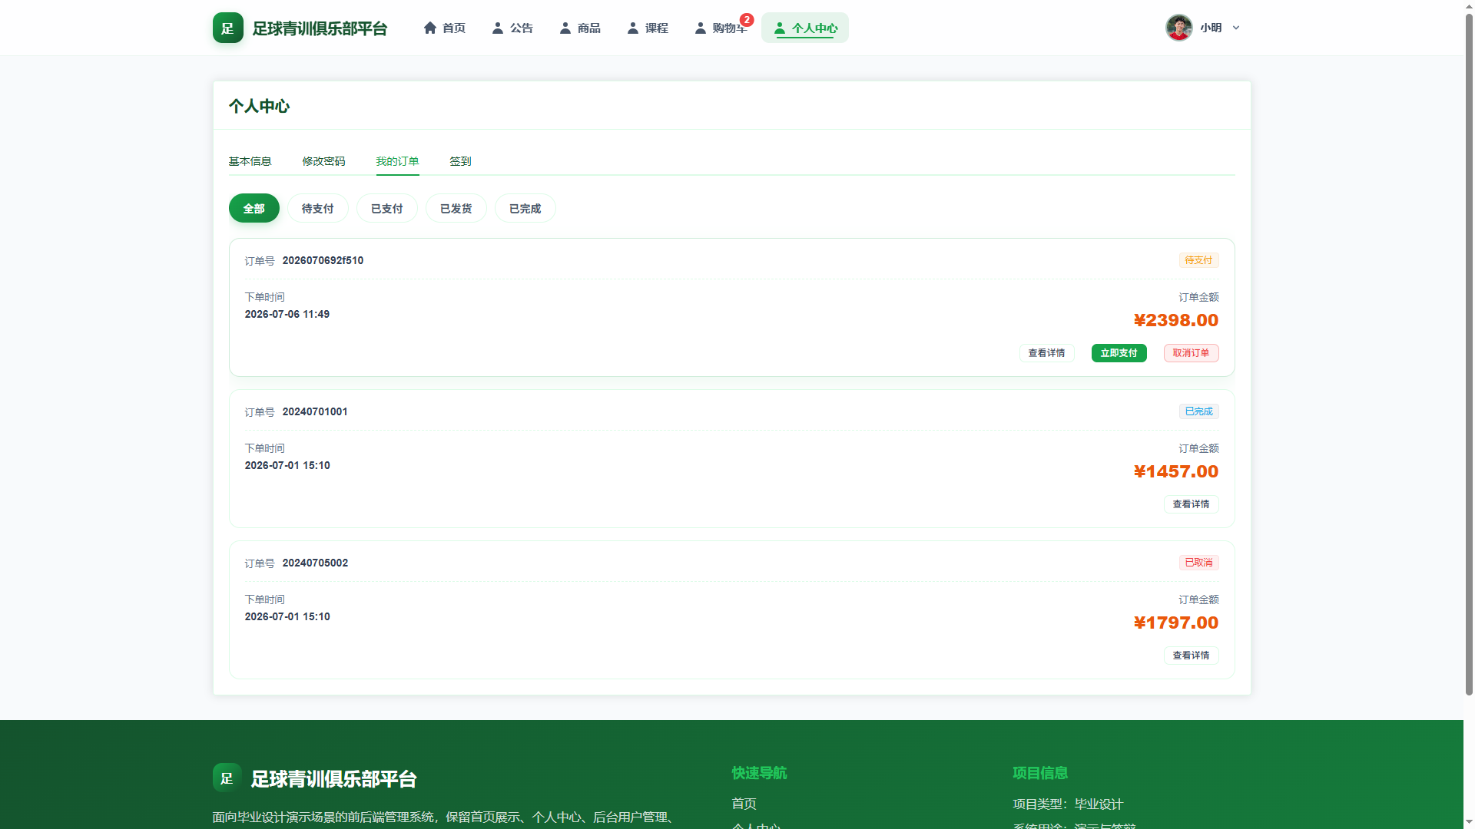Open the 公告 navigation item
Viewport: 1475px width, 829px height.
(512, 28)
